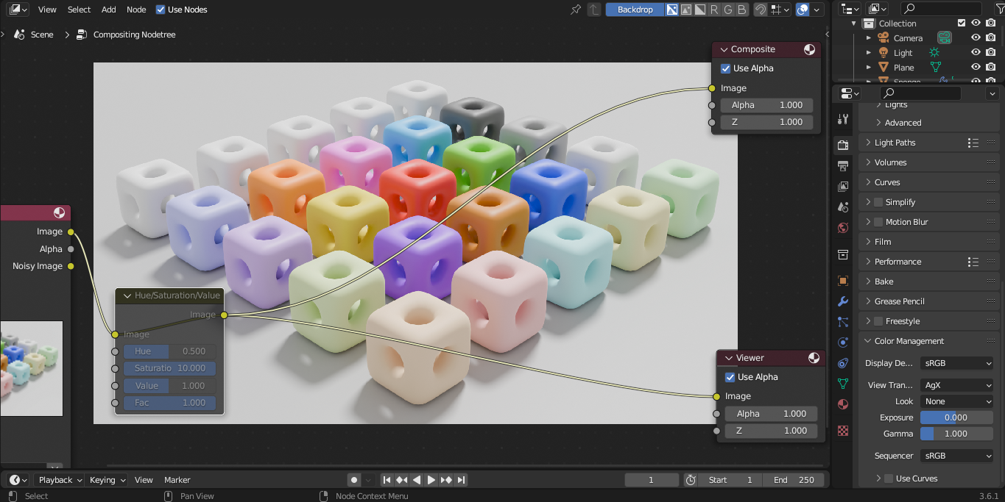Click the Exposure slider

point(956,417)
